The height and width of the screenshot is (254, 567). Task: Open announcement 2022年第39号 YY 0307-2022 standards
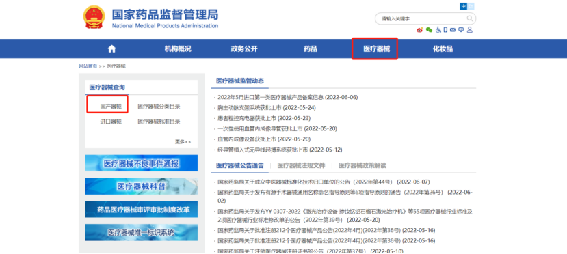click(345, 216)
